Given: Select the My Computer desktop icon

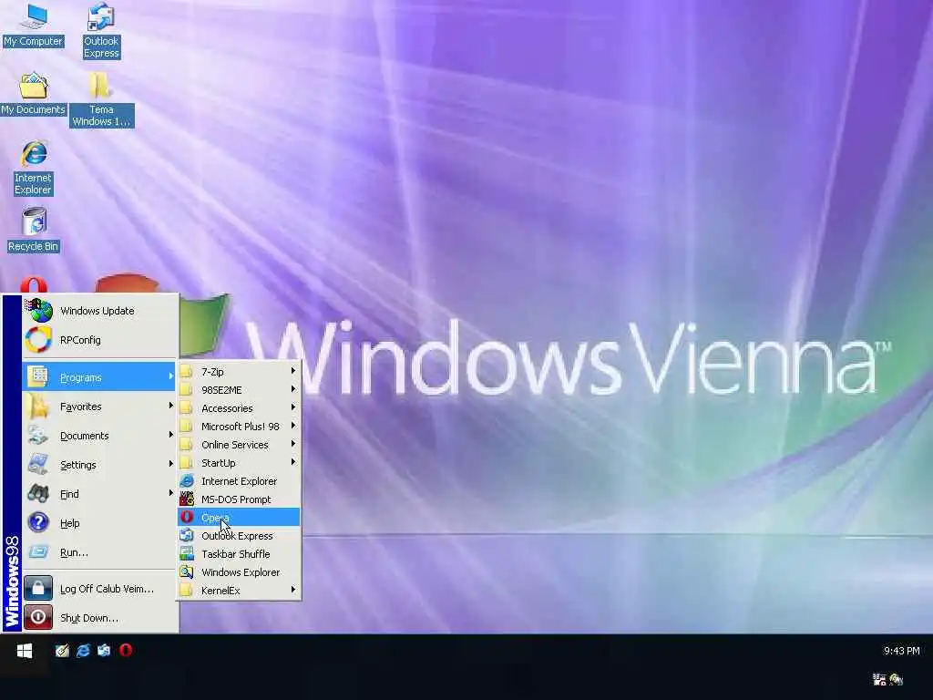Looking at the screenshot, I should coord(33,26).
